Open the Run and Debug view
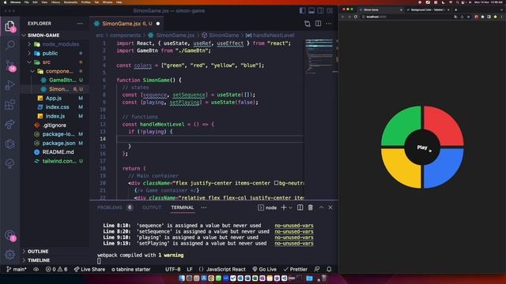 pyautogui.click(x=10, y=85)
